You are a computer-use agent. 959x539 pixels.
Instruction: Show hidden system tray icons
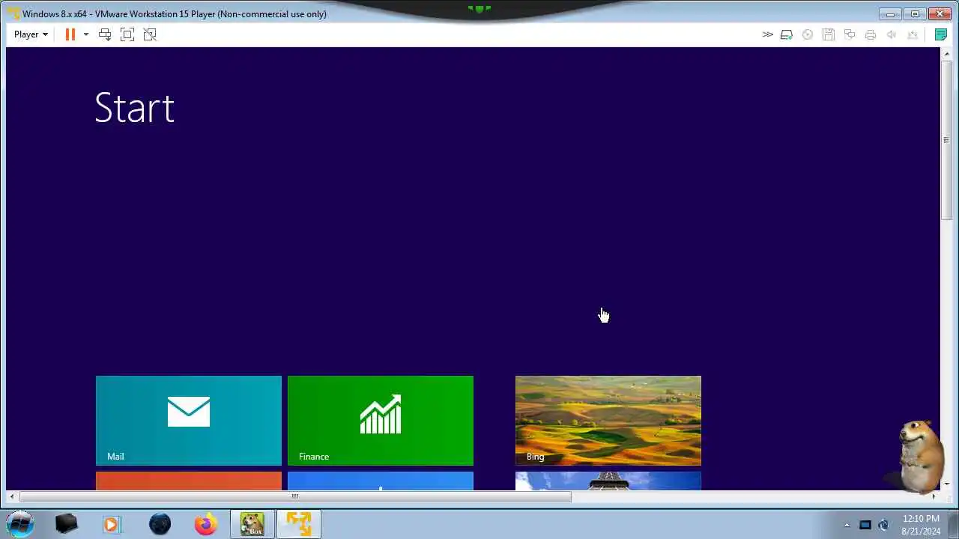[847, 525]
